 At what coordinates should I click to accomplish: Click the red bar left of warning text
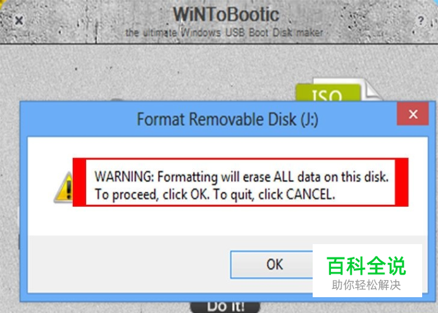coord(79,183)
